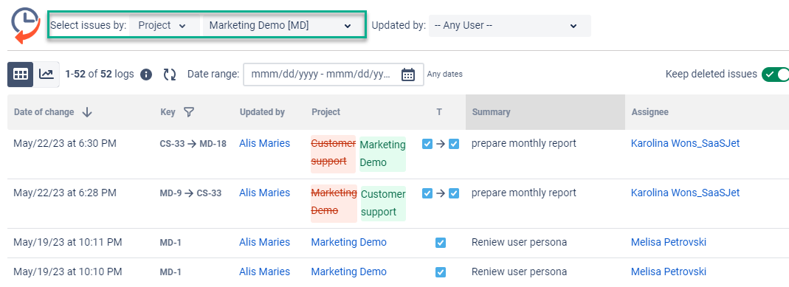Sort by Date of change arrow
The height and width of the screenshot is (287, 789).
[87, 112]
